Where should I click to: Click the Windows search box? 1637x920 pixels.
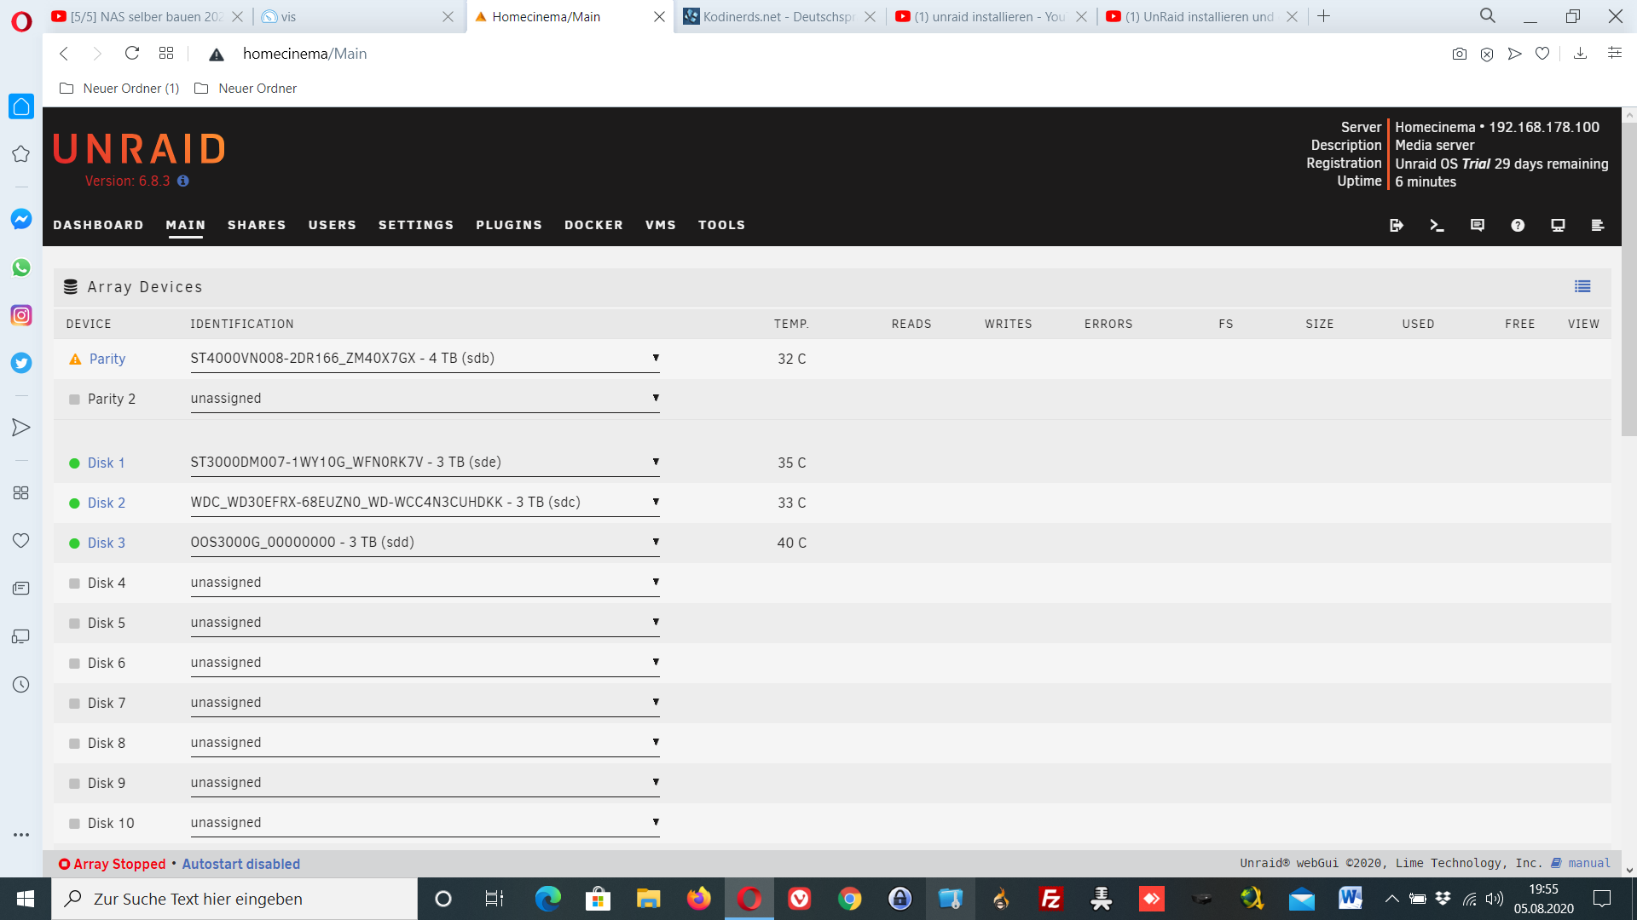coord(234,899)
